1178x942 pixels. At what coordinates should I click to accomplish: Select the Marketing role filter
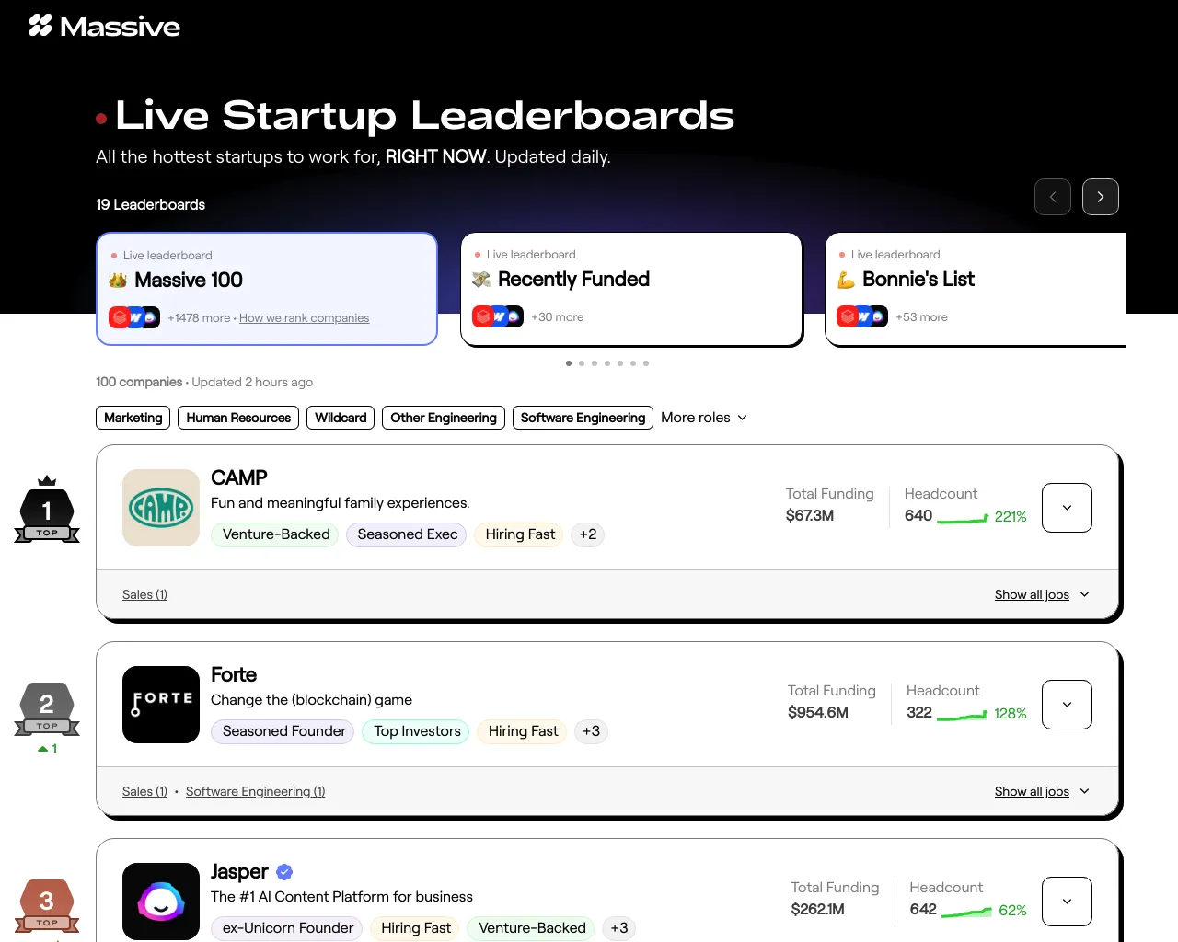point(133,418)
